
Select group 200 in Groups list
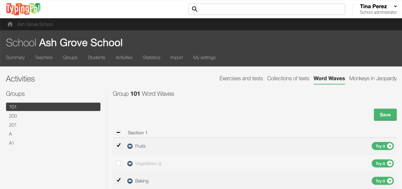[x=13, y=116]
